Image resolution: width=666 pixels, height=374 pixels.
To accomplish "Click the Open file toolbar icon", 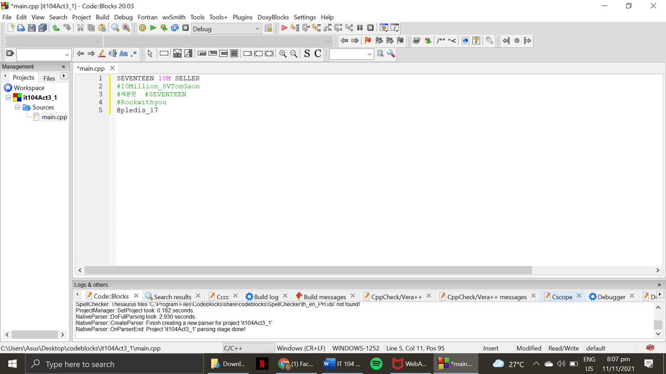I will click(21, 28).
